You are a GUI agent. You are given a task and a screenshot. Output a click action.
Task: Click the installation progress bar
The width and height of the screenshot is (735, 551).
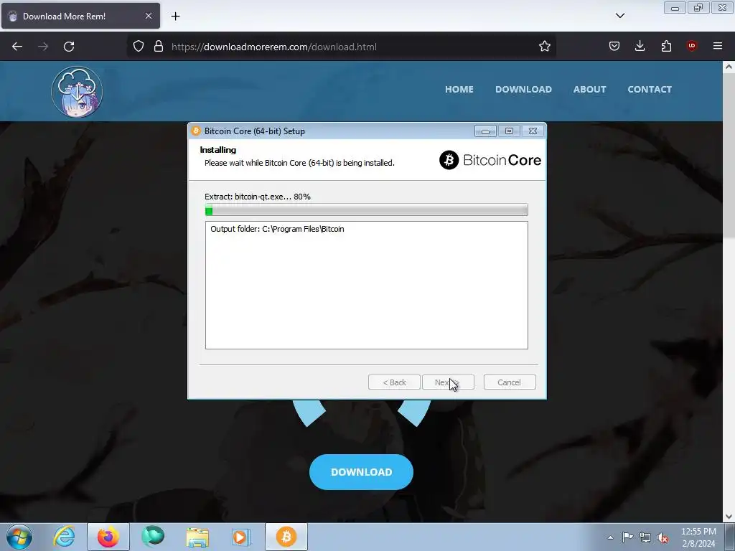367,210
